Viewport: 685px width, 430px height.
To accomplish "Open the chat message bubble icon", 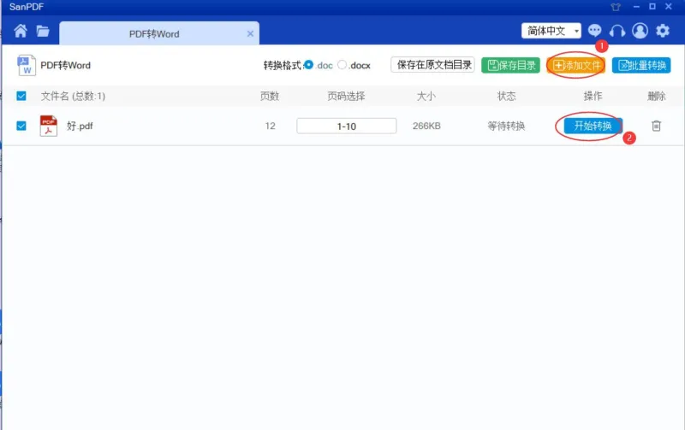I will tap(594, 31).
